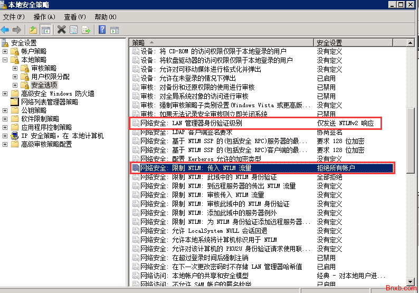
Task: Select 设备: 将 CD-ROM 的访问权限 policy row
Action: pyautogui.click(x=213, y=51)
